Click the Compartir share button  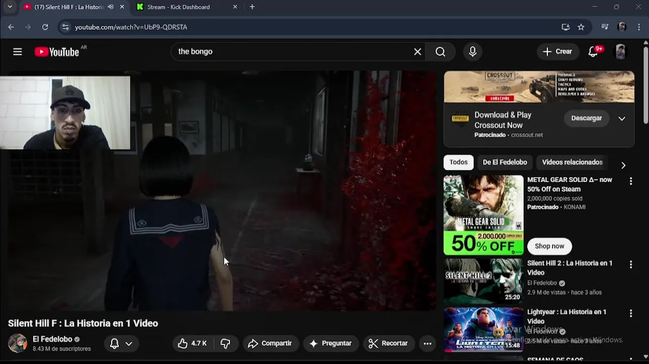270,343
